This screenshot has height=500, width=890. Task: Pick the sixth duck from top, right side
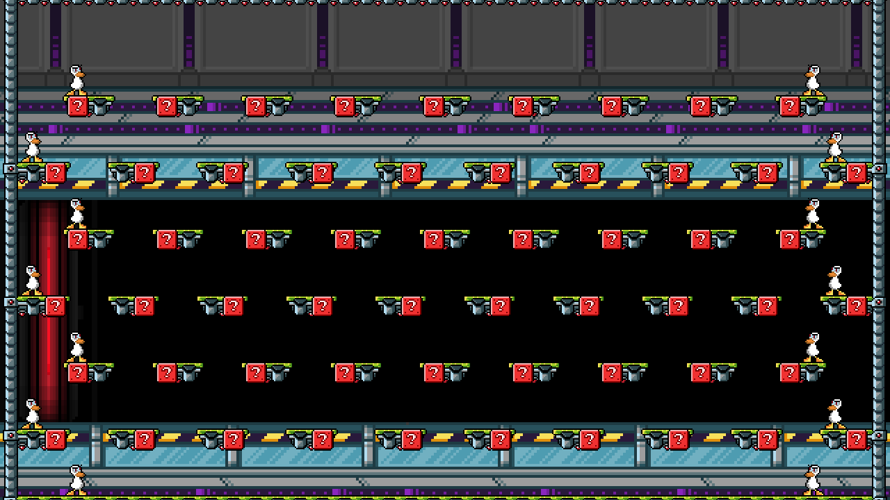pos(834,414)
